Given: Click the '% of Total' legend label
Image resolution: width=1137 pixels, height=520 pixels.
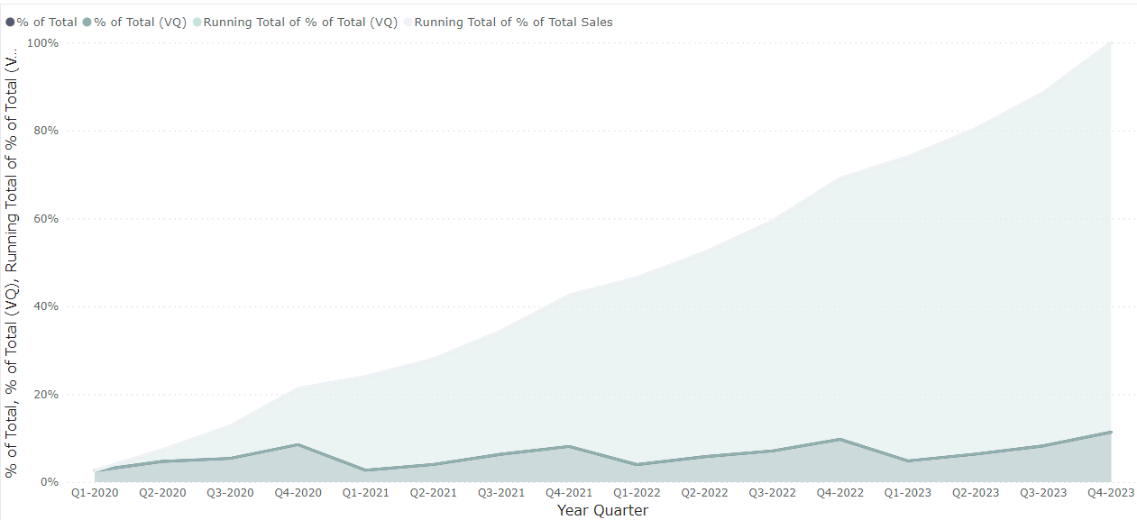Looking at the screenshot, I should click(x=47, y=23).
